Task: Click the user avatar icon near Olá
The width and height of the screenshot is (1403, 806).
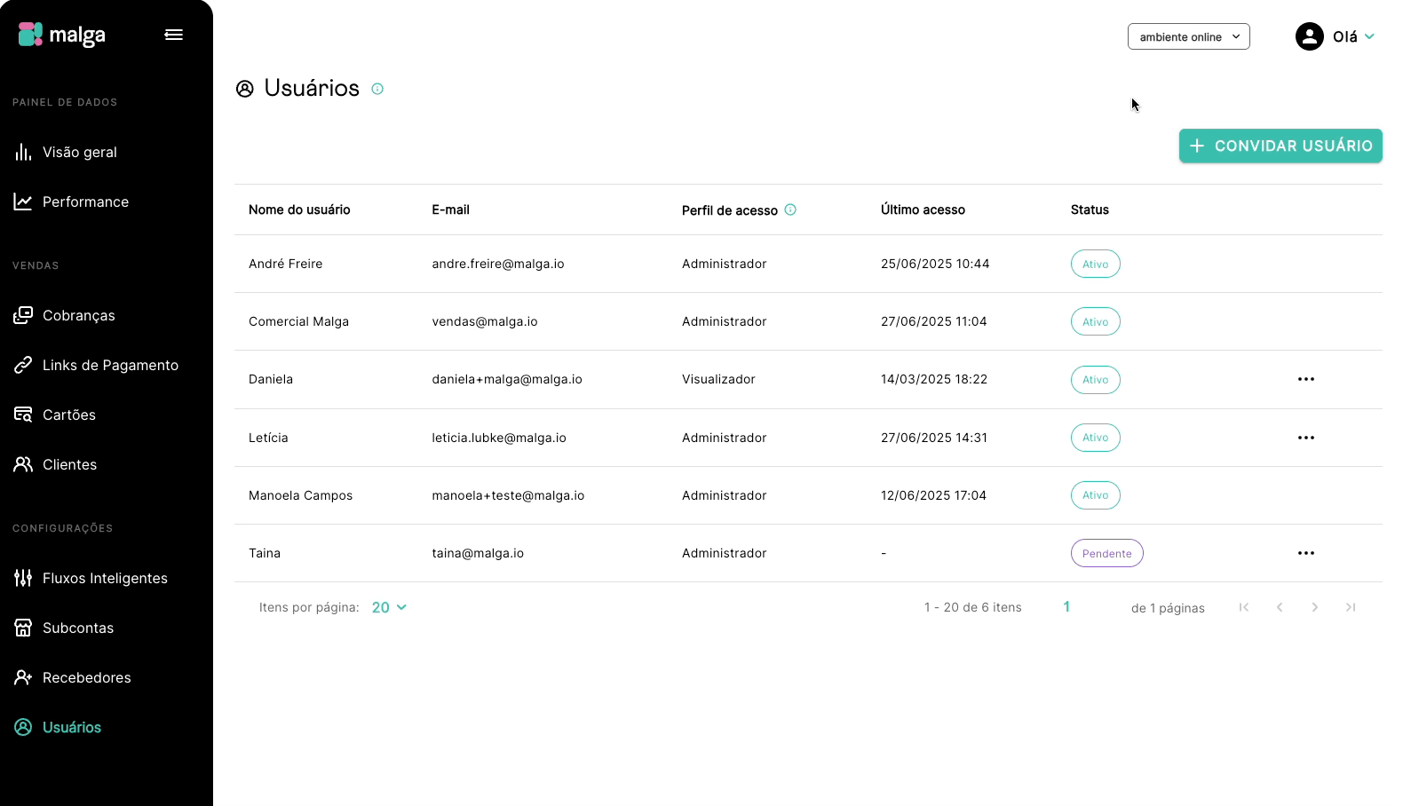Action: [1309, 36]
